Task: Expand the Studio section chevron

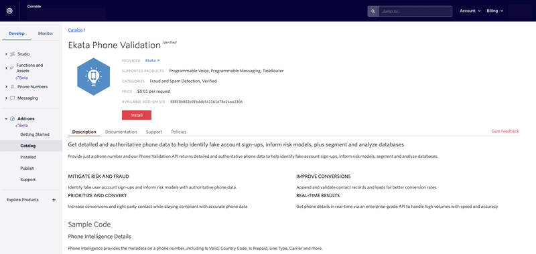Action: point(6,54)
